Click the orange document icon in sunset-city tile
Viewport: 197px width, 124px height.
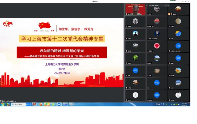tap(169, 14)
